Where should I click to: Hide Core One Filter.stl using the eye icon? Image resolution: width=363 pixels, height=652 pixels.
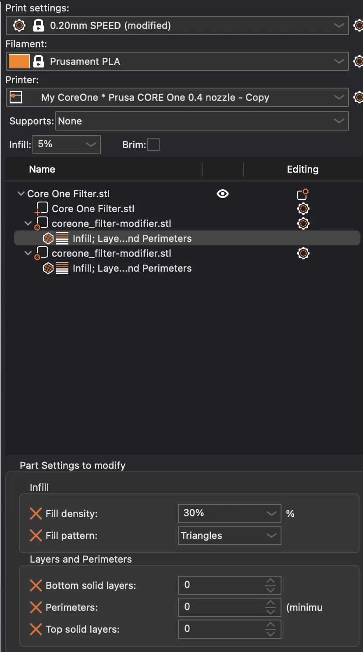[x=223, y=194]
